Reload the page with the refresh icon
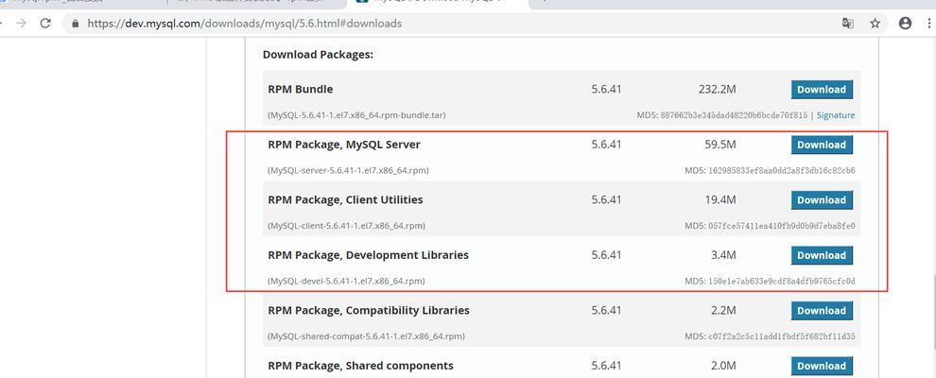This screenshot has width=936, height=378. pyautogui.click(x=45, y=24)
